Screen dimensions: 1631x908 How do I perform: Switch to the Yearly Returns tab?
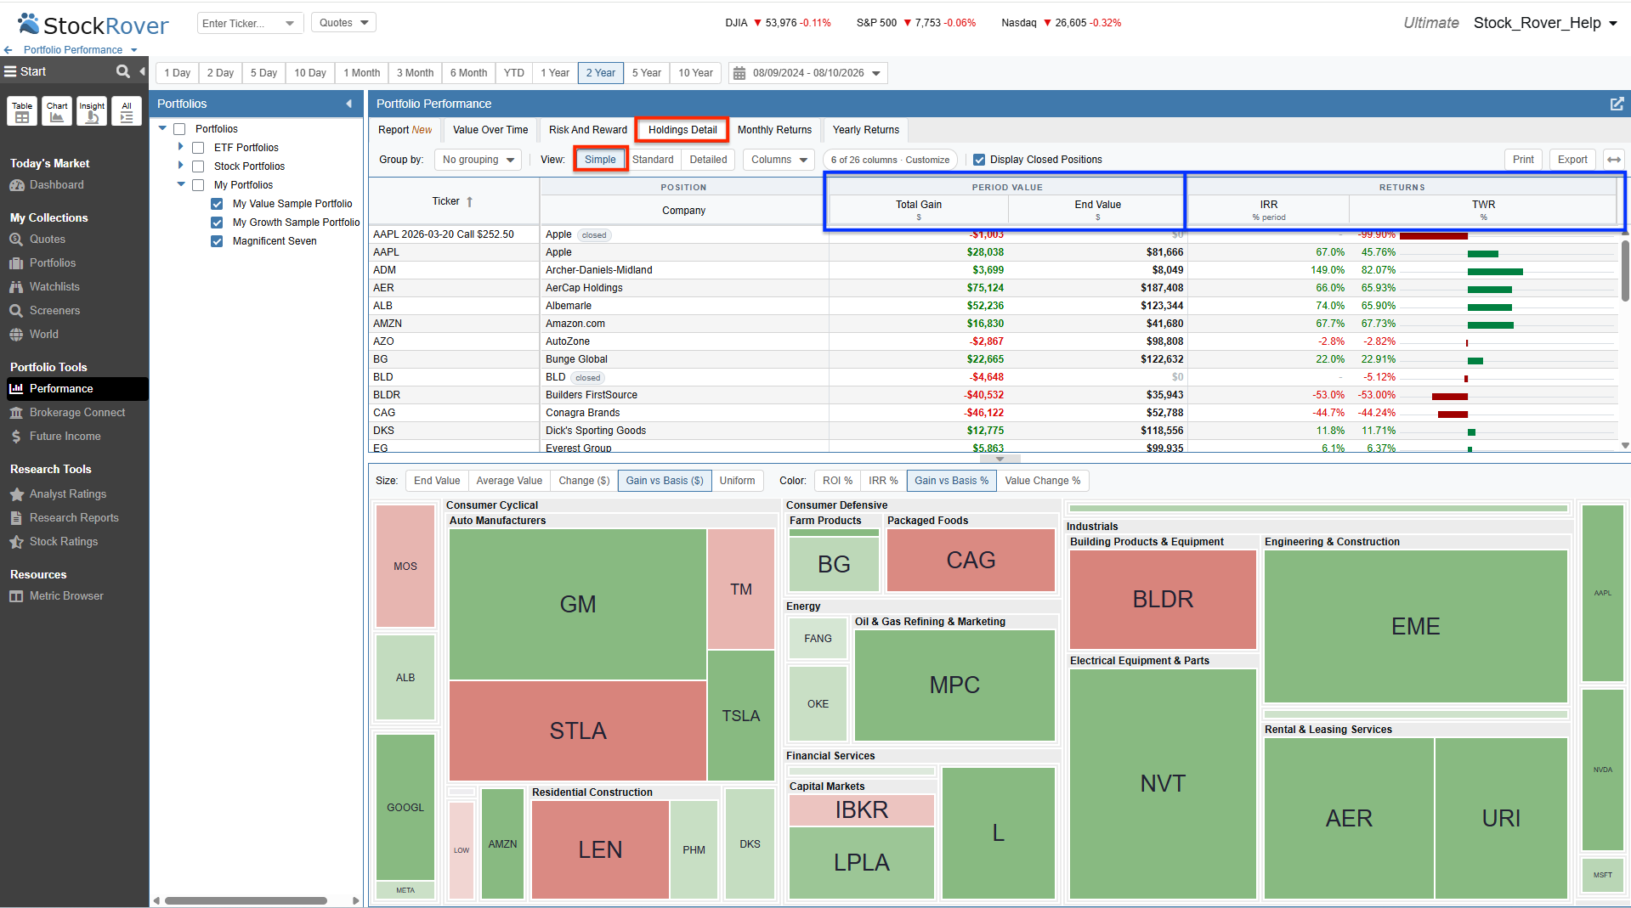coord(866,130)
